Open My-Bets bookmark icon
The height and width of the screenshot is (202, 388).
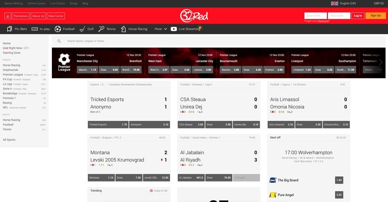[9, 29]
